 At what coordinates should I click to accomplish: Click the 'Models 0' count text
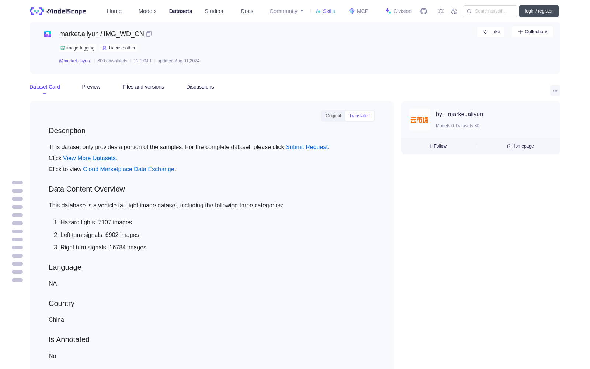point(445,126)
